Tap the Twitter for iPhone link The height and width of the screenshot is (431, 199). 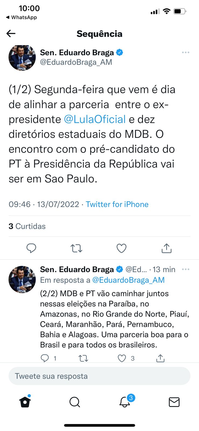coord(117,204)
